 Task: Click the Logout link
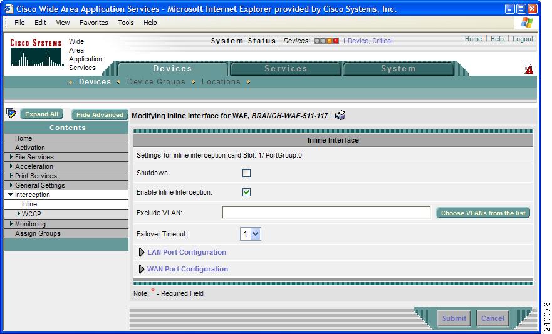523,39
